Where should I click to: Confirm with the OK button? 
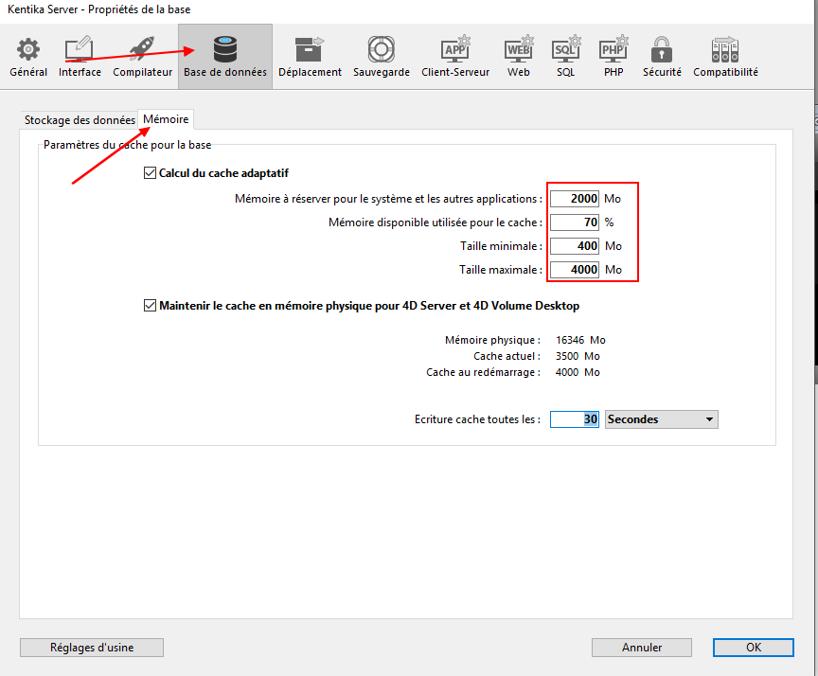tap(754, 648)
